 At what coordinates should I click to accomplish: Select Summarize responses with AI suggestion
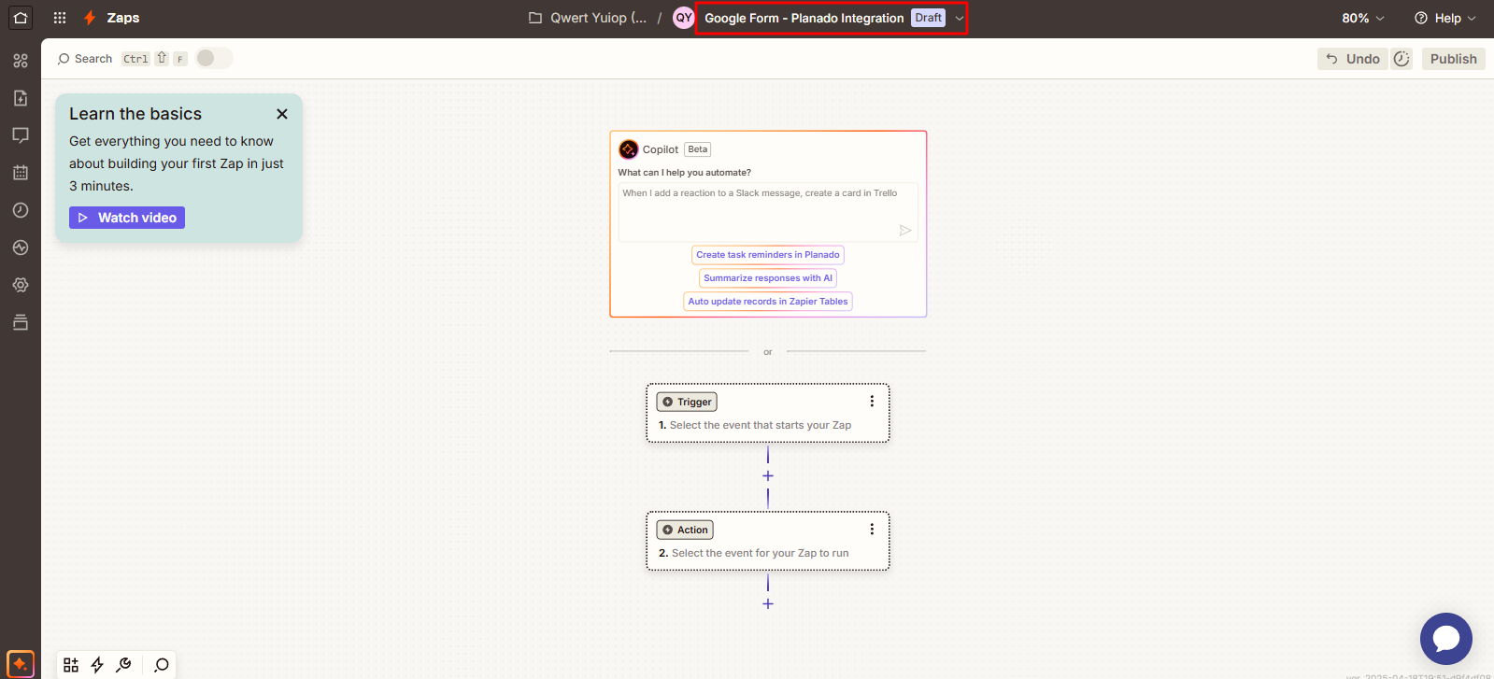point(768,278)
